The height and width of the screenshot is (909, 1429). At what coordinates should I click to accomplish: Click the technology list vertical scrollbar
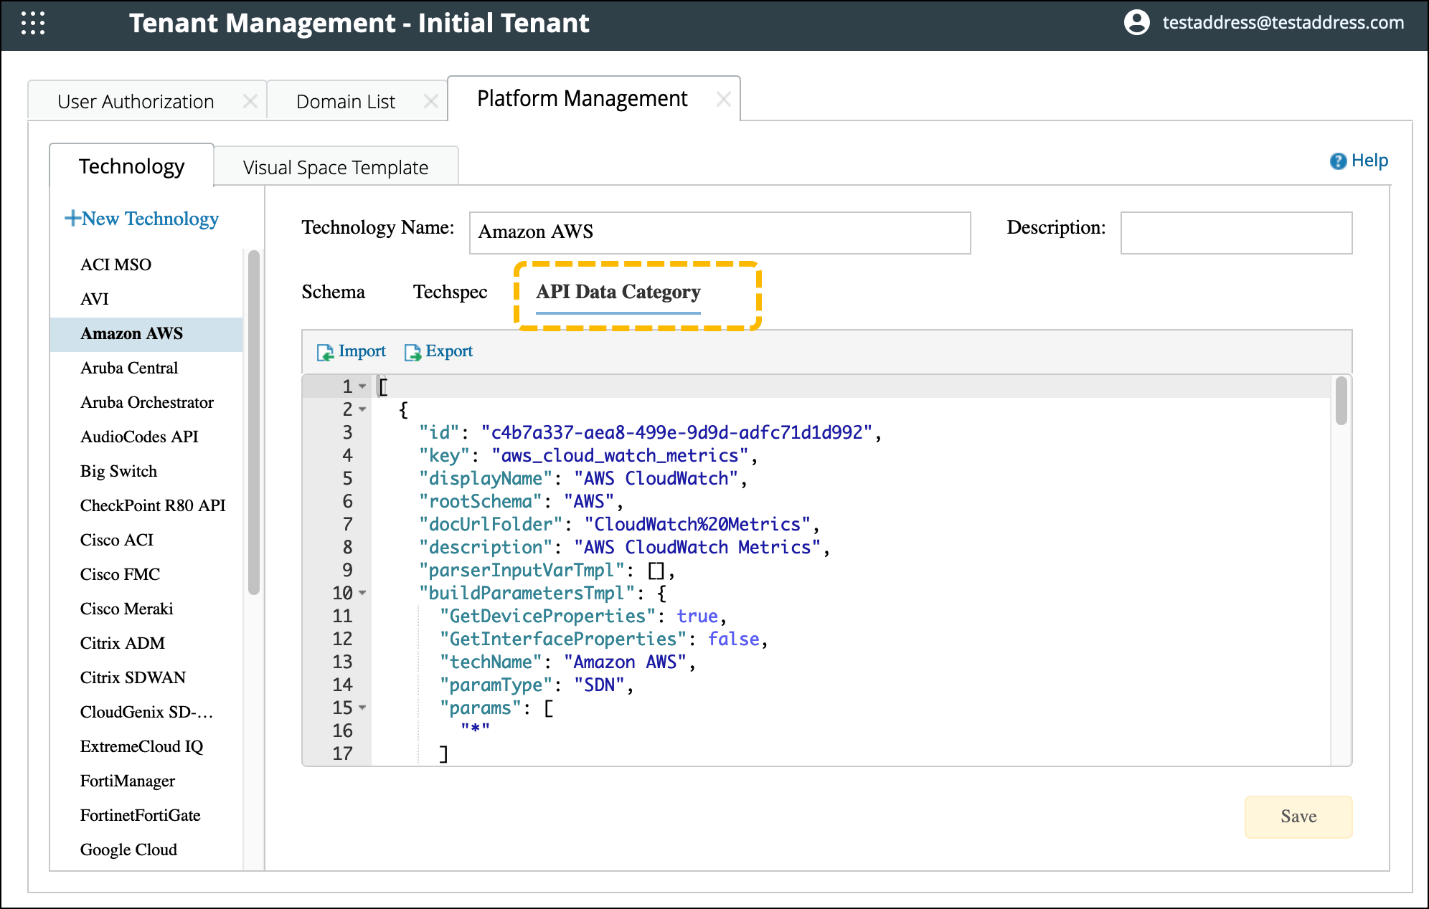point(253,423)
